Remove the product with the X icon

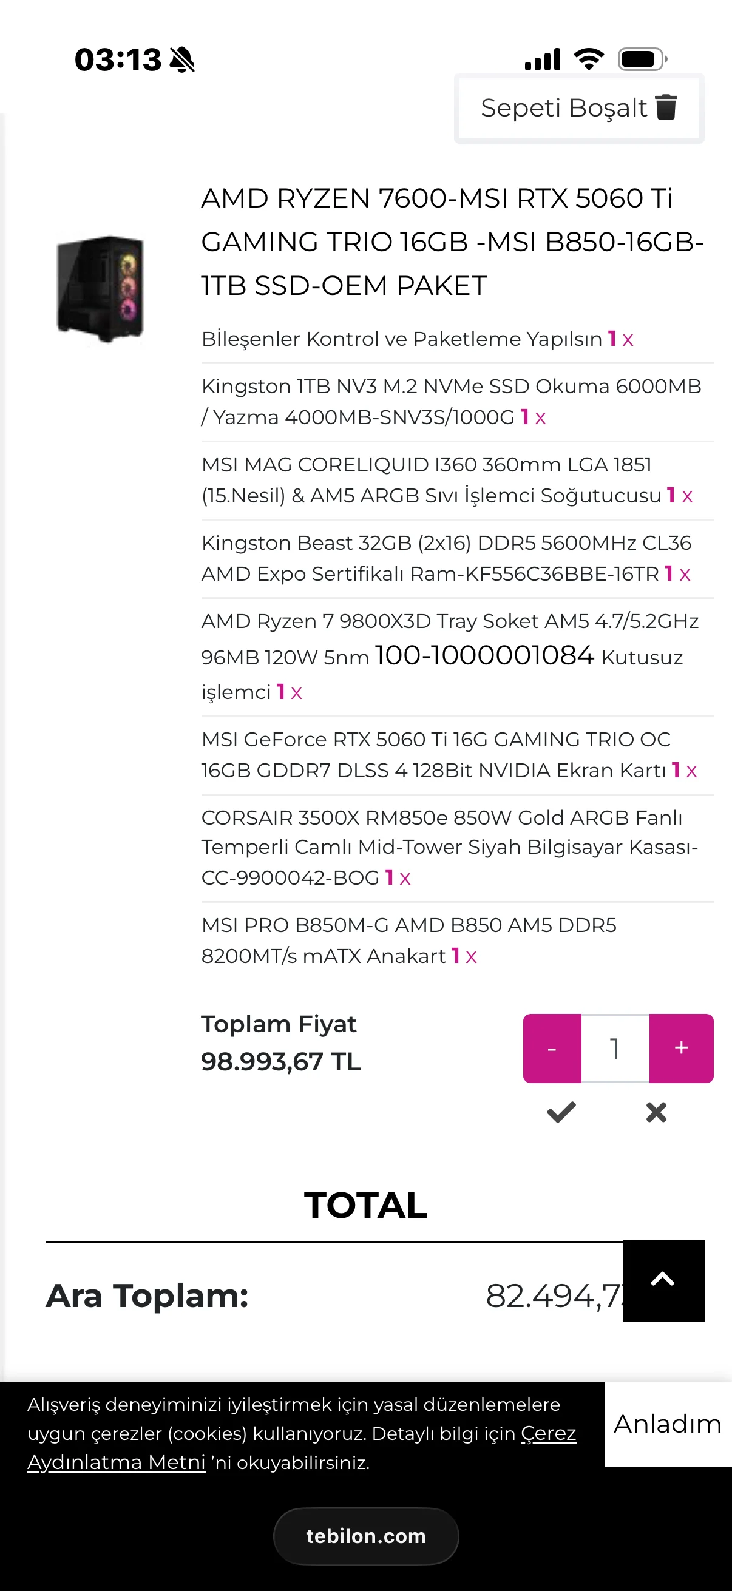coord(656,1112)
